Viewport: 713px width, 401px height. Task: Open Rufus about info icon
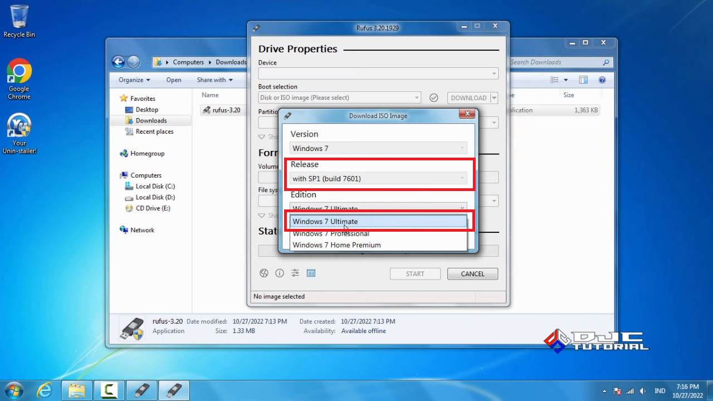[x=280, y=273]
